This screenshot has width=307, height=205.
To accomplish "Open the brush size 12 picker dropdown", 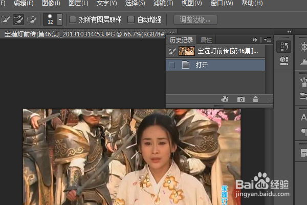I will point(60,19).
